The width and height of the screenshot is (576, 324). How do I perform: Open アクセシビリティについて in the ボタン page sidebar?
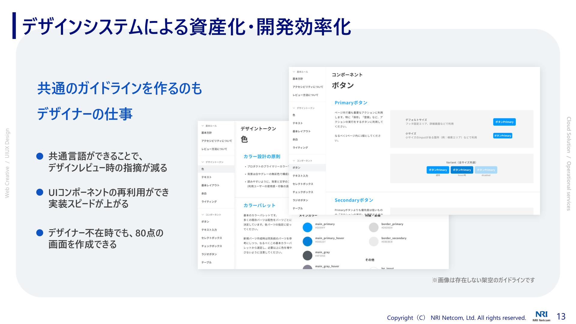pos(308,87)
